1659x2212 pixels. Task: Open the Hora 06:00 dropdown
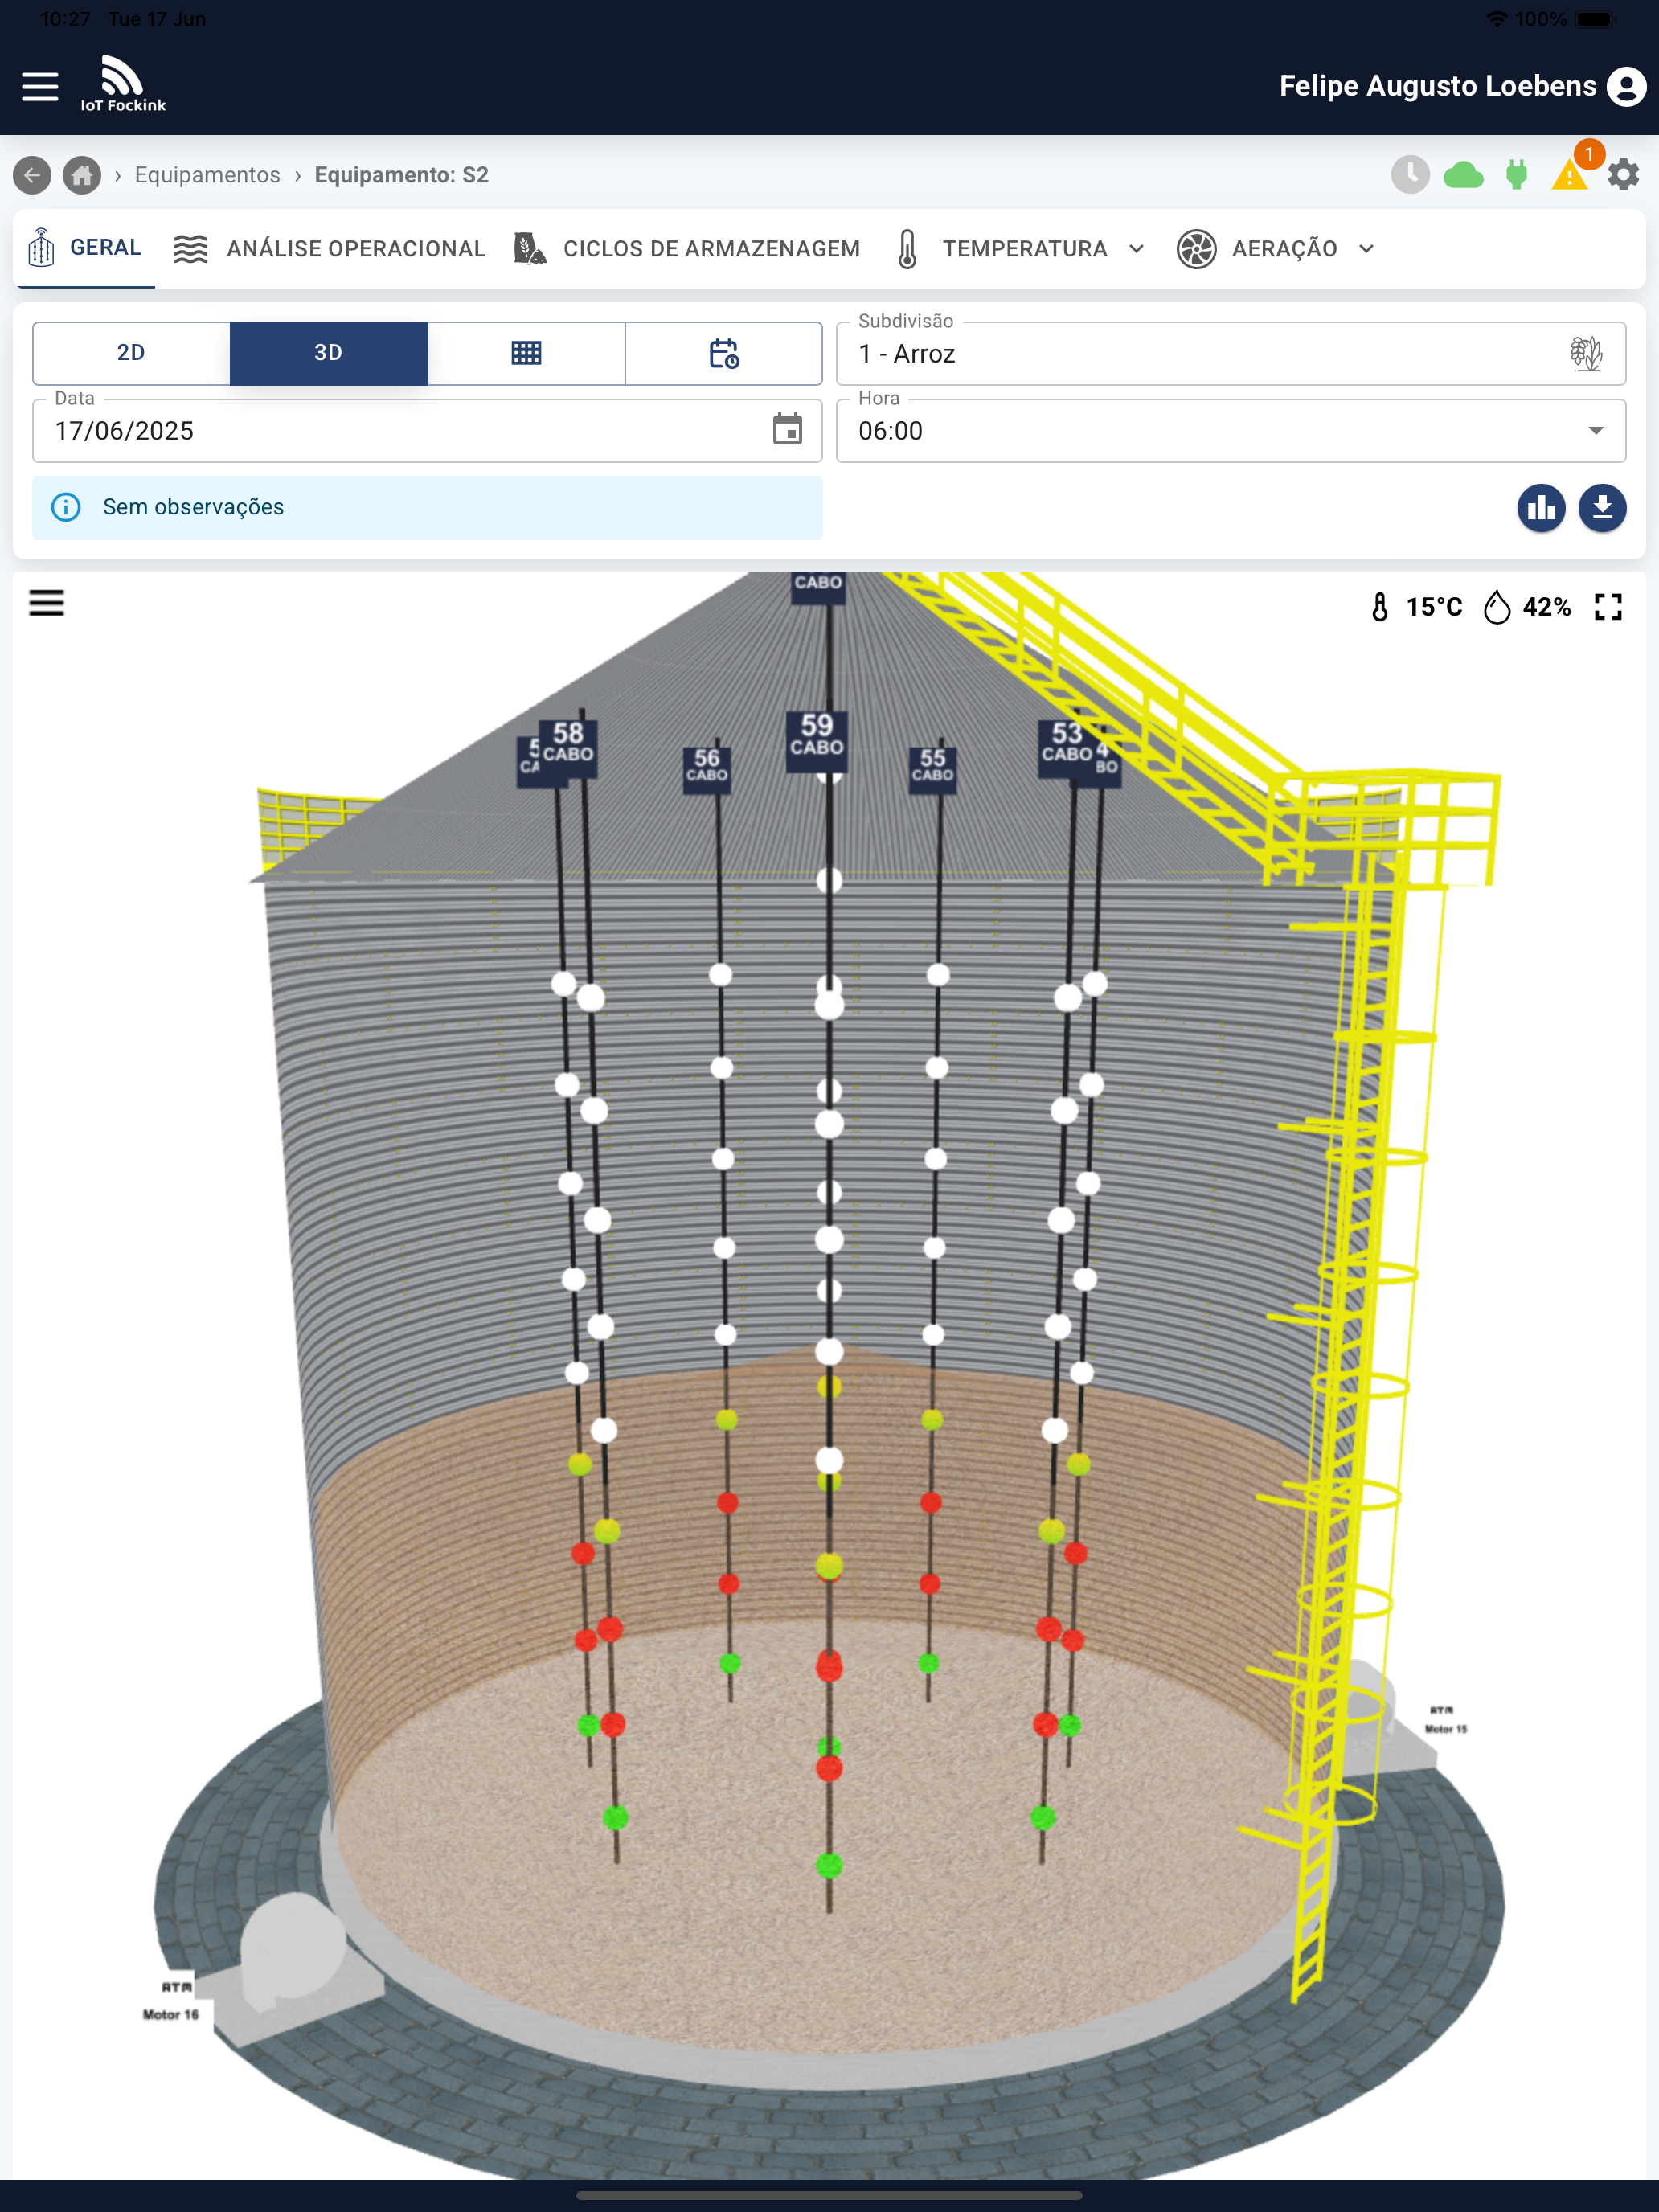[1231, 431]
